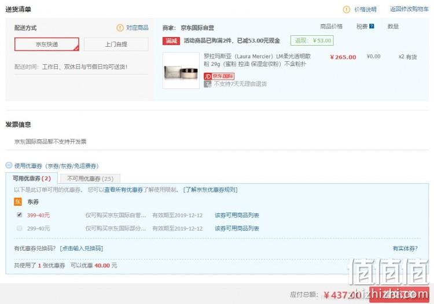Open 该券可用商品列表 for 299-40元 coupon
Viewport: 434px width, 304px height.
tap(237, 228)
